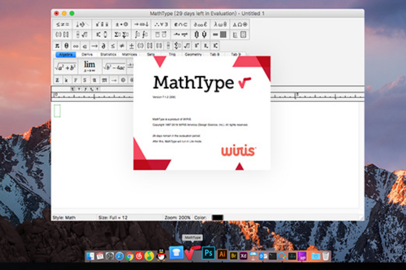Open the Geometry tab
406x270 pixels.
tap(193, 54)
